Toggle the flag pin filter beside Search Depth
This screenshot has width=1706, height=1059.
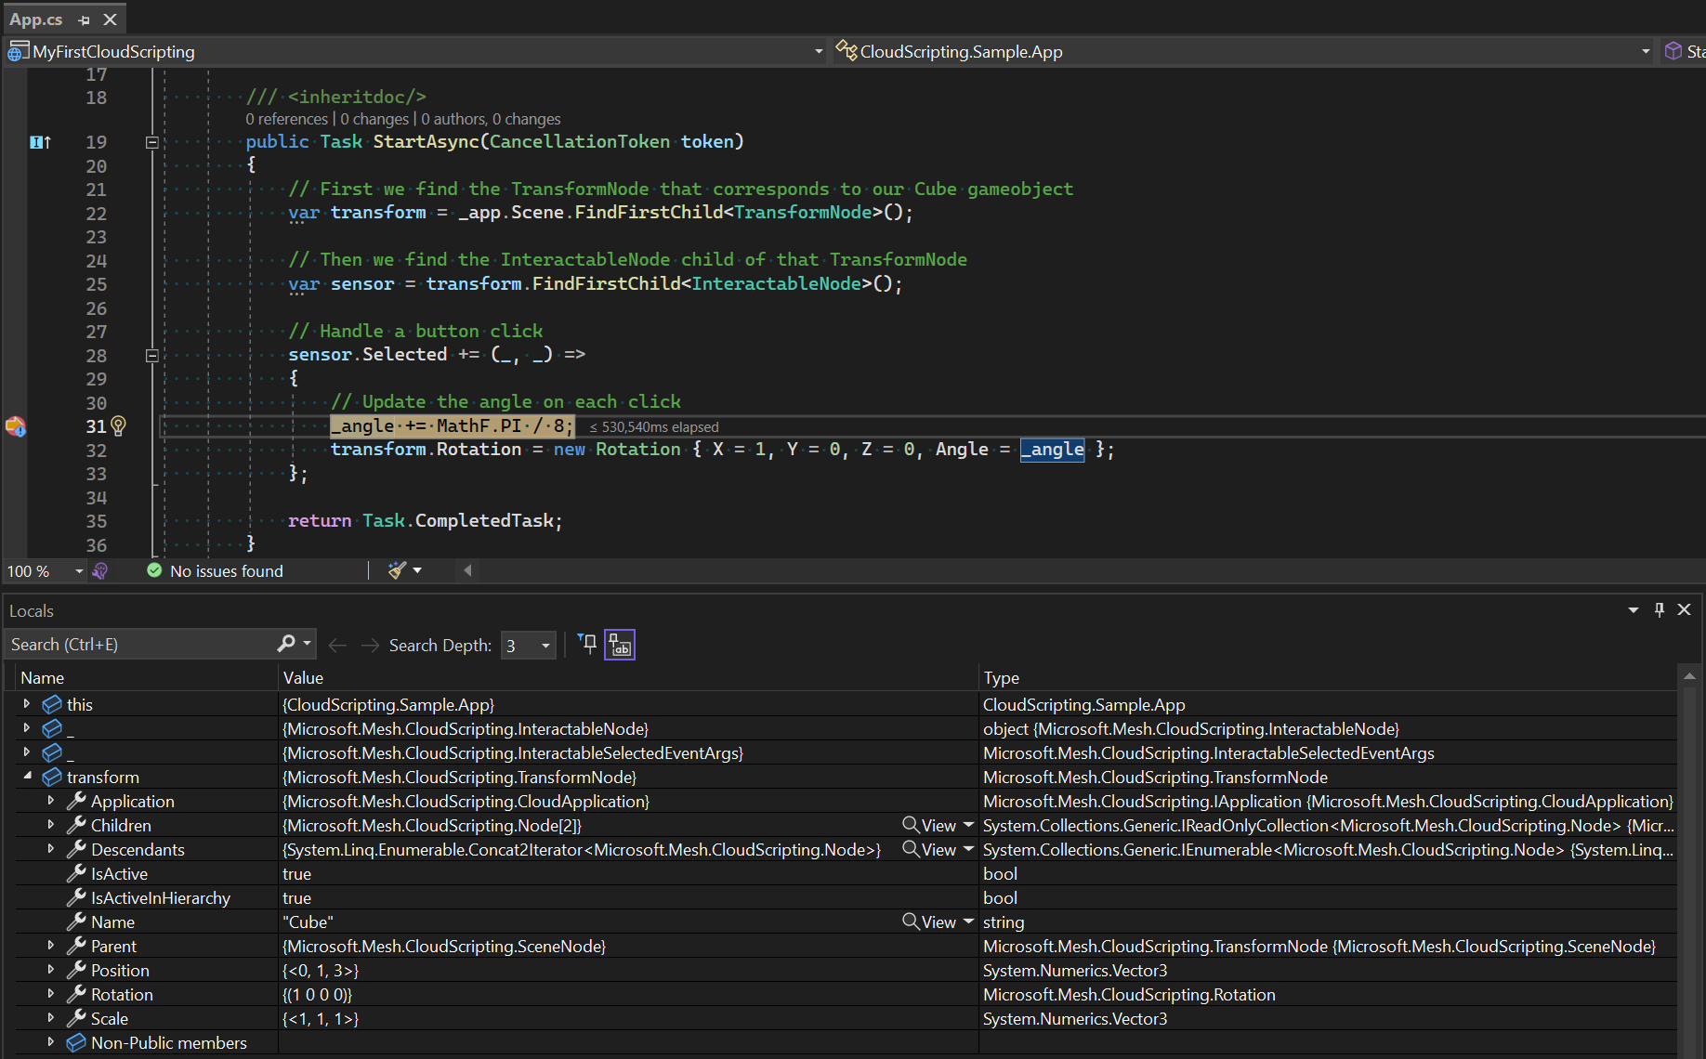586,644
